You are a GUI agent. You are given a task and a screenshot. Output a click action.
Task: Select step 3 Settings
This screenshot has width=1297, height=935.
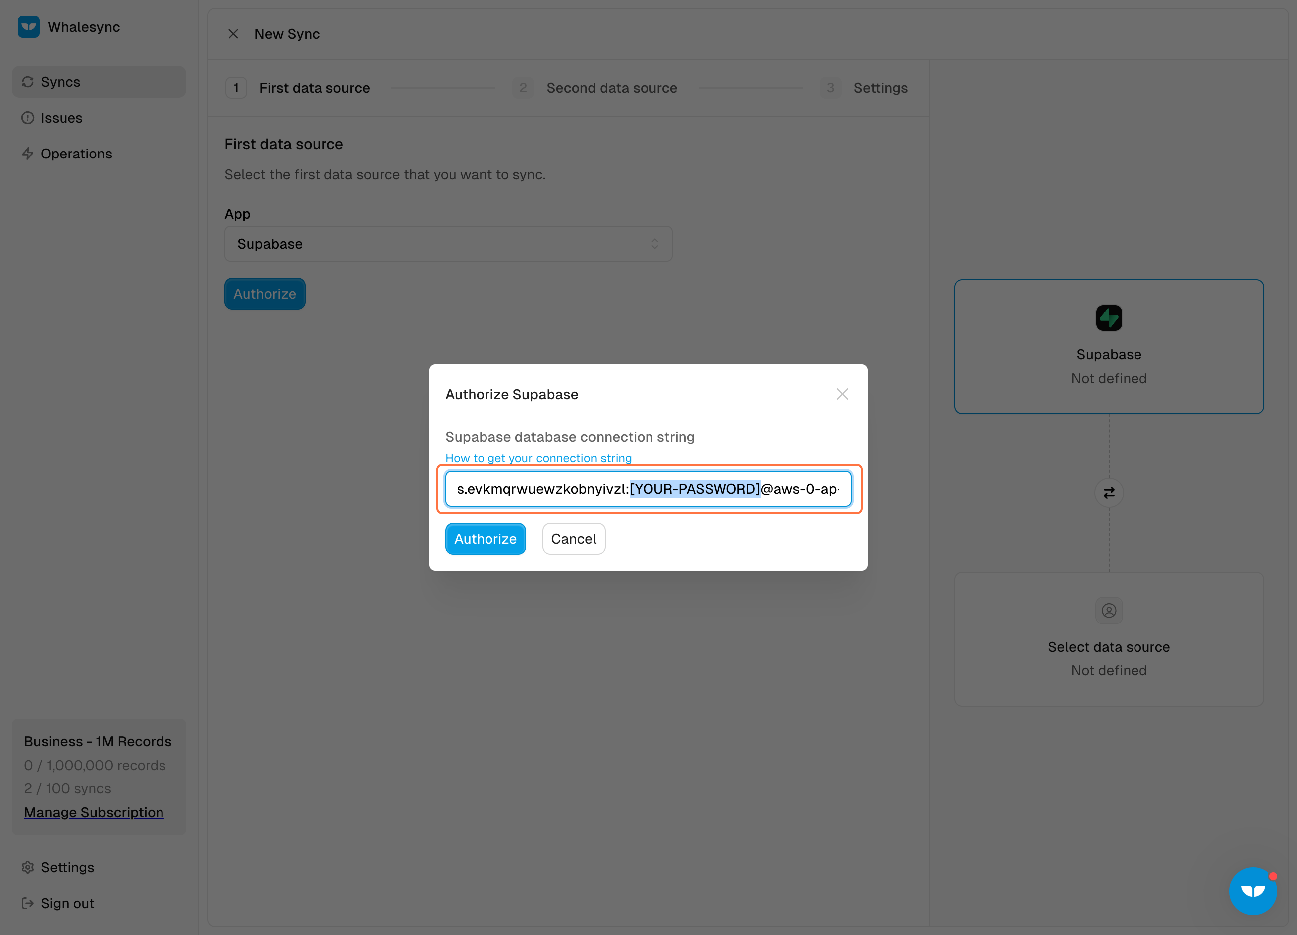(x=864, y=88)
